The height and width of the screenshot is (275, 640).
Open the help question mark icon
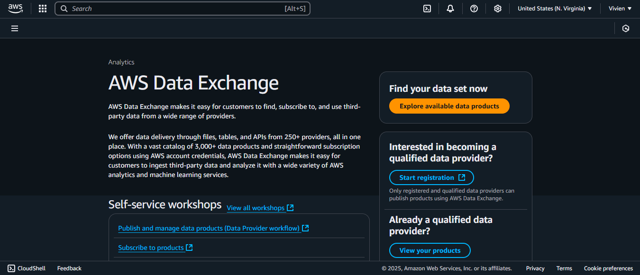tap(474, 9)
